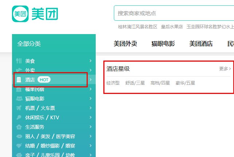
Task: Click the 猫眼电影 cat icon
Action: (19, 99)
